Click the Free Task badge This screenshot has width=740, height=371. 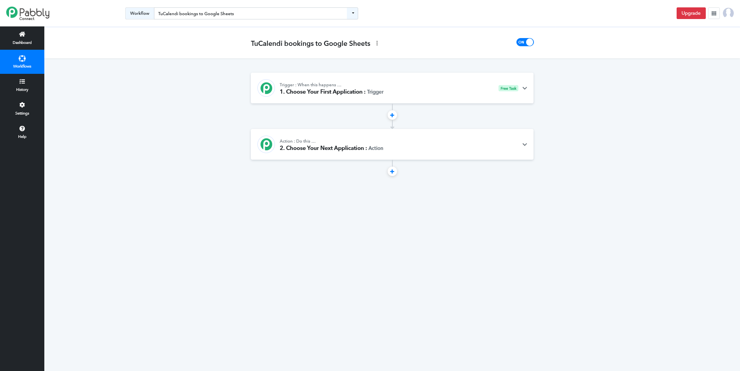coord(508,89)
